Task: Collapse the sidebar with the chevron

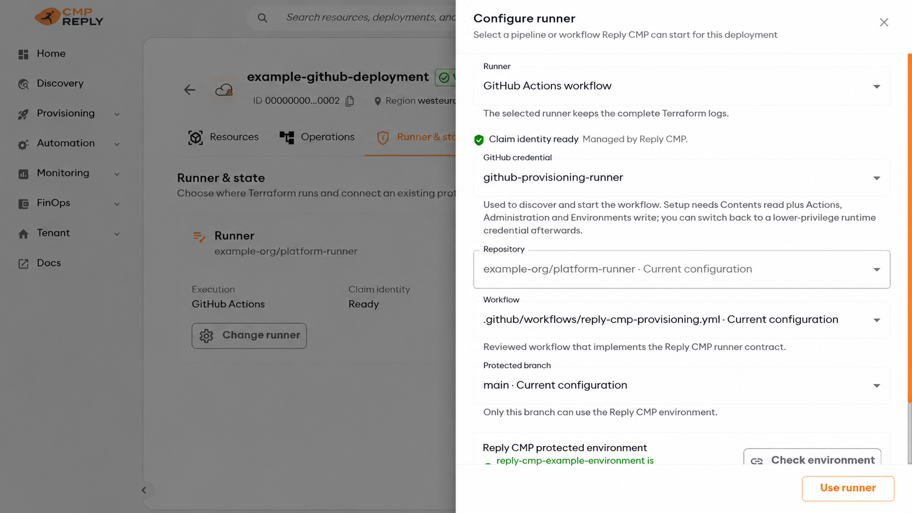Action: (144, 490)
